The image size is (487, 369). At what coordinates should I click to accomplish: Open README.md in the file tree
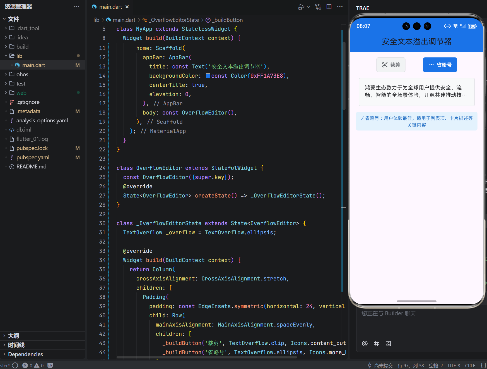coord(42,166)
